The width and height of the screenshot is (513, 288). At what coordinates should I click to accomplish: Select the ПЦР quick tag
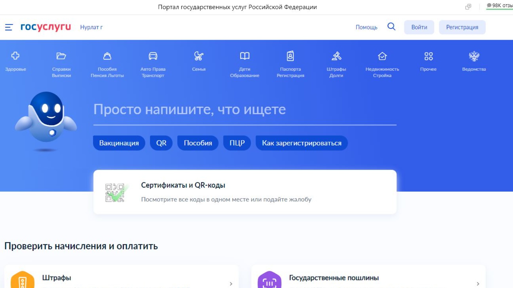click(237, 143)
